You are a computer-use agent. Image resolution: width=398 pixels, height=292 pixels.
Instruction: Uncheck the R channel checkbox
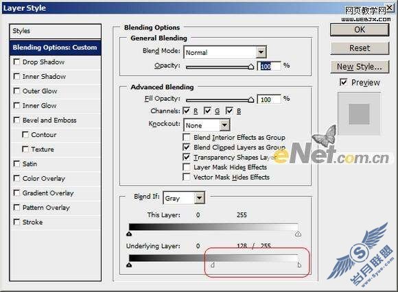(x=187, y=110)
